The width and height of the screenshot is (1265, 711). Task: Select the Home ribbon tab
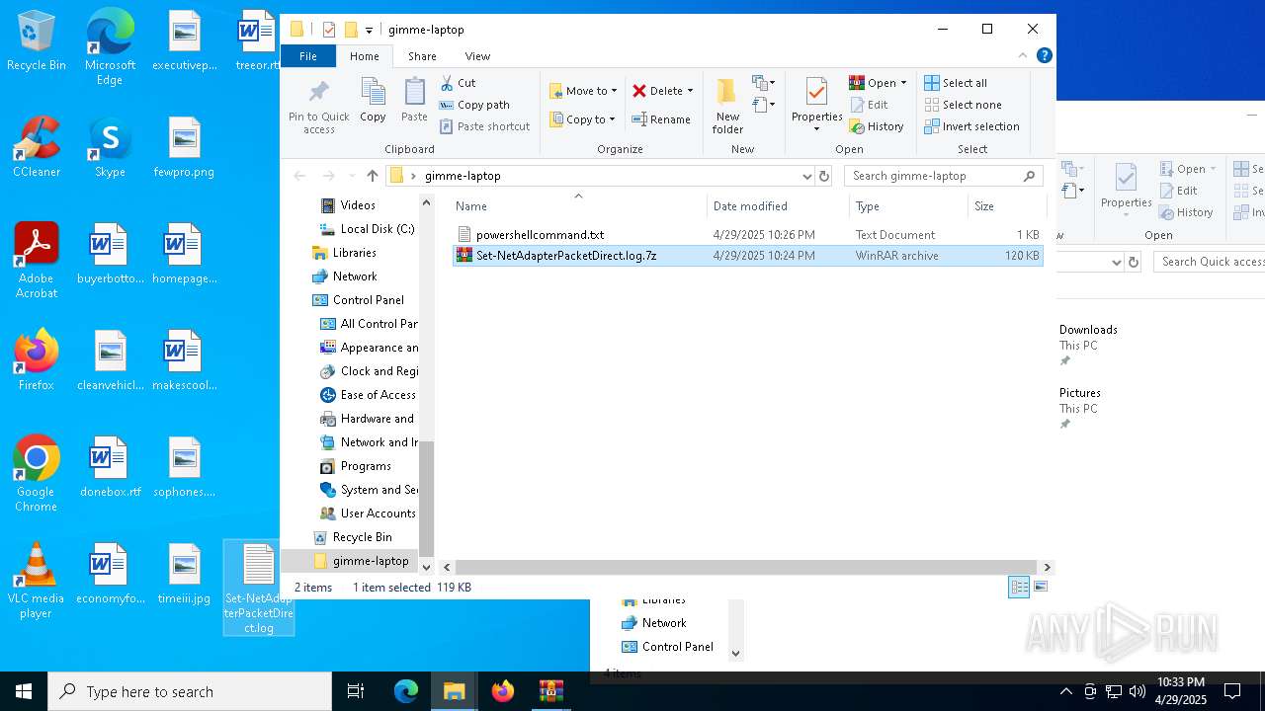[x=365, y=56]
